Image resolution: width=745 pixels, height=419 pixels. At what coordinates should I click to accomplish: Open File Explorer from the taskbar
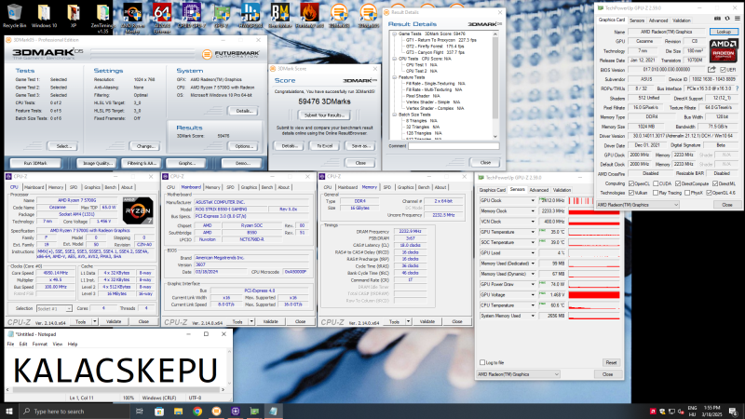(x=178, y=412)
